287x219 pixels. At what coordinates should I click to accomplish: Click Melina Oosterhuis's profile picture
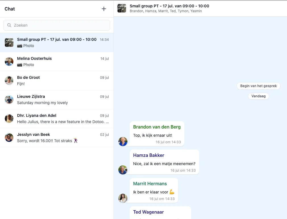[9, 62]
